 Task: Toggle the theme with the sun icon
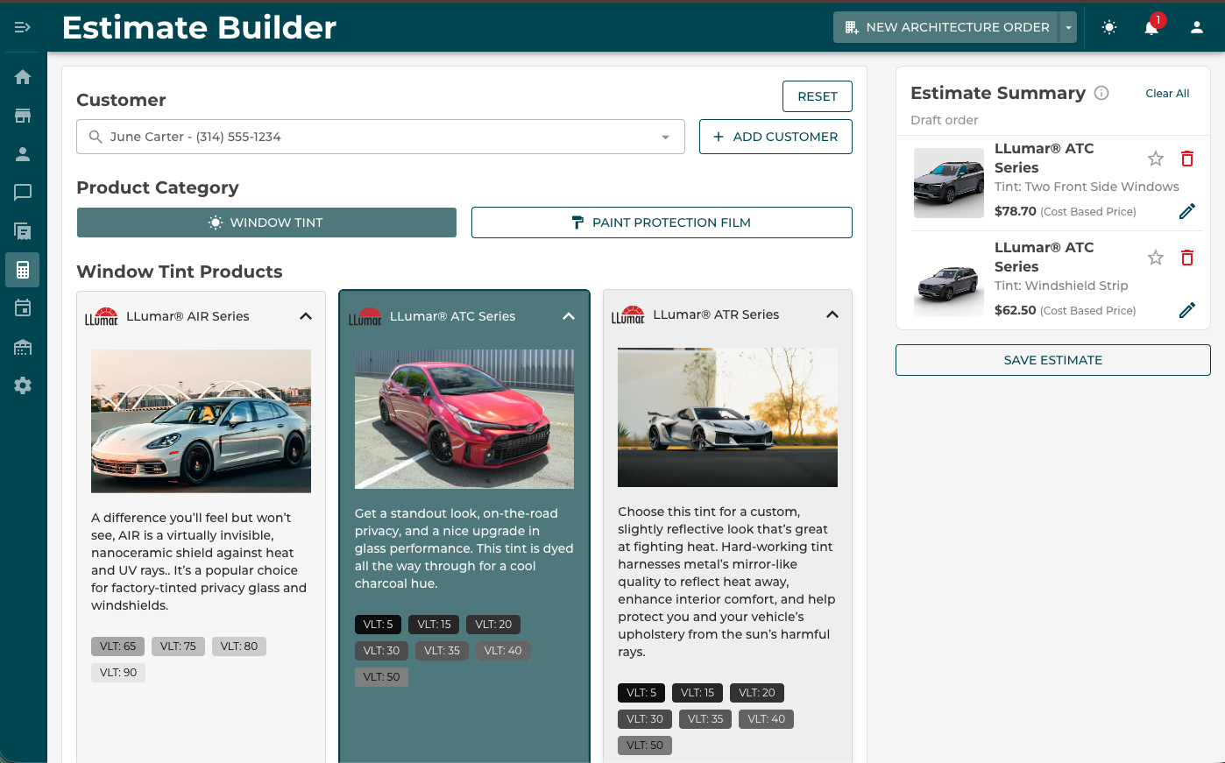tap(1108, 27)
